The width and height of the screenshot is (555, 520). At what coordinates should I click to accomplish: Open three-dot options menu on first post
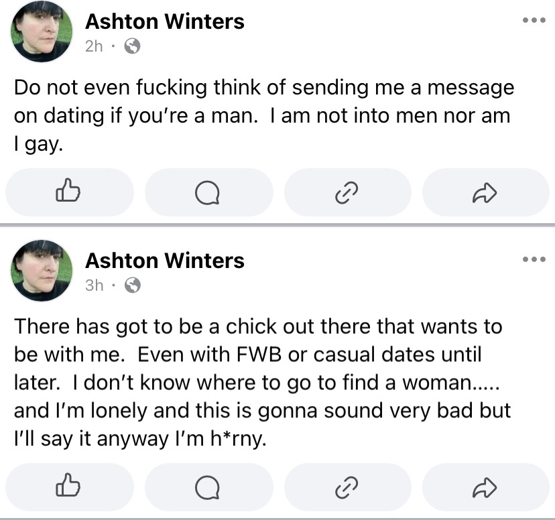click(534, 20)
